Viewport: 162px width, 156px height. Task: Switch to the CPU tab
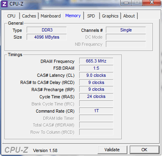[12, 16]
